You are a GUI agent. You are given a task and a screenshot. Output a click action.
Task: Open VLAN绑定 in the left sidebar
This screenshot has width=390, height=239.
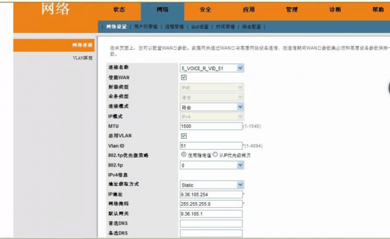83,58
